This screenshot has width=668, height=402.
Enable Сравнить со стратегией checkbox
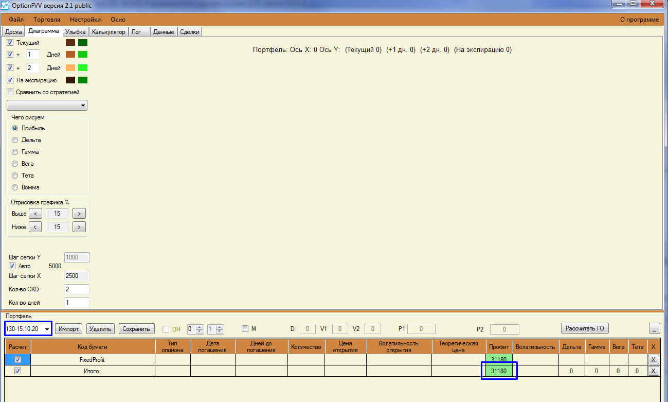point(10,92)
